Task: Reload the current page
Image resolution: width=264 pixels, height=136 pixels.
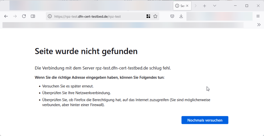Action: tap(24, 16)
